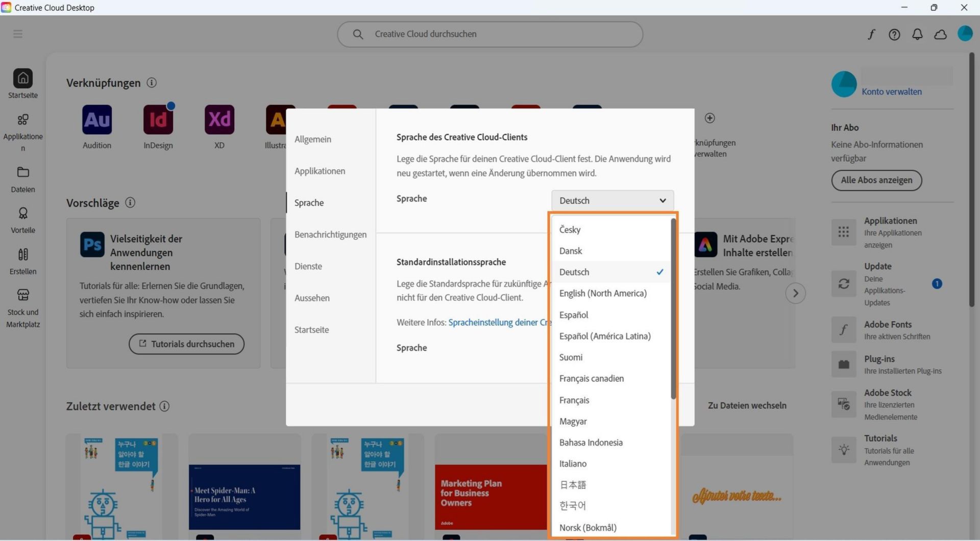
Task: Click plus icon to add shortcuts
Action: pos(709,118)
